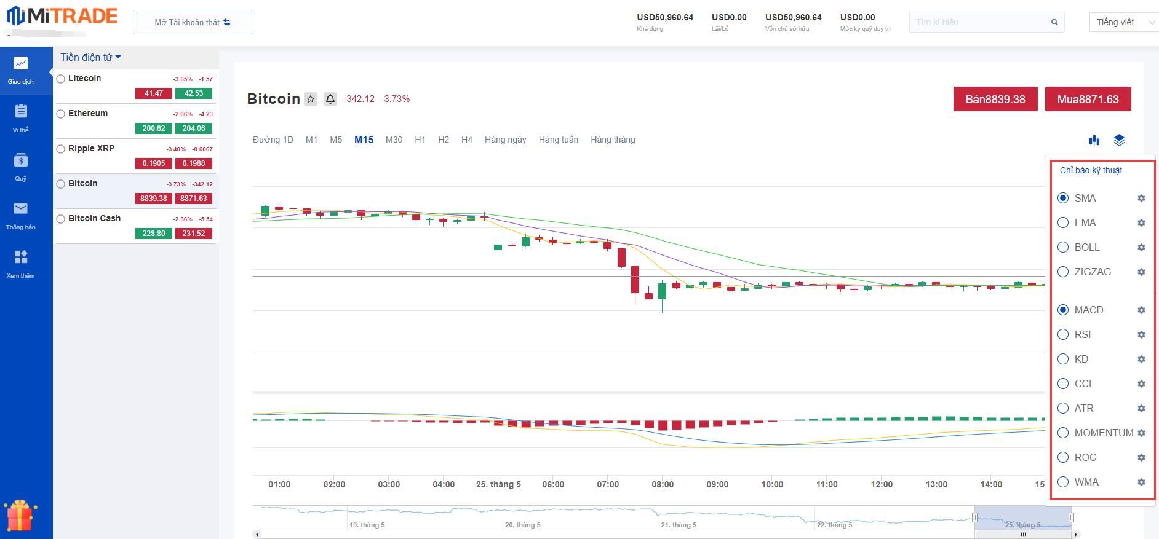Image resolution: width=1159 pixels, height=539 pixels.
Task: Select the CCI indicator radio button
Action: click(1063, 384)
